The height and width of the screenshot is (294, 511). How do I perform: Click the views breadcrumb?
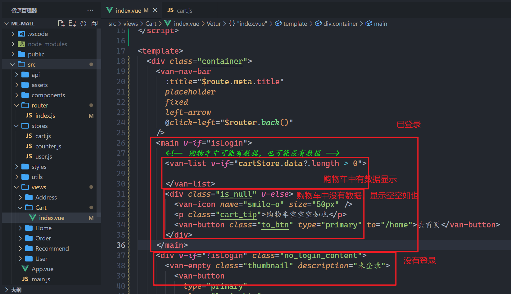tap(130, 24)
